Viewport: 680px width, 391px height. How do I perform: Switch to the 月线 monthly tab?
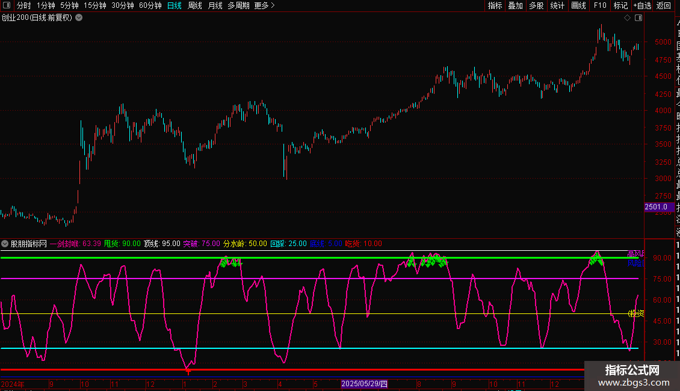click(215, 5)
